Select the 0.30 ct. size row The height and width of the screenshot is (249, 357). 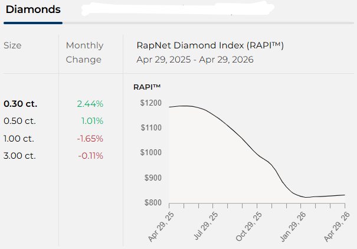[20, 104]
